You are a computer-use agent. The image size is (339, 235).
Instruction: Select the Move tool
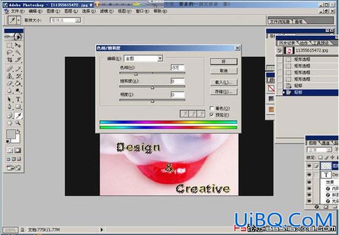click(x=18, y=45)
